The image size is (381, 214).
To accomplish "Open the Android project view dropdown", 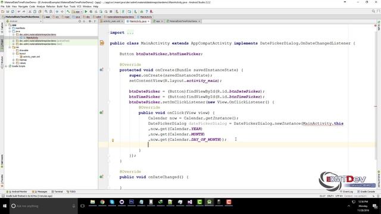I will (24, 21).
